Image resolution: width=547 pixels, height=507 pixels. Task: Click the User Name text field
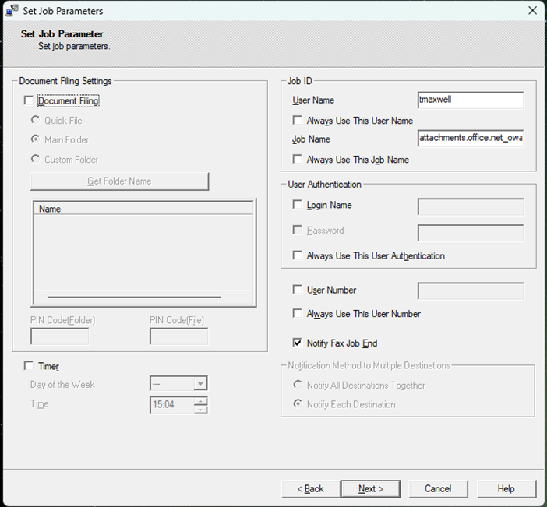tap(470, 100)
